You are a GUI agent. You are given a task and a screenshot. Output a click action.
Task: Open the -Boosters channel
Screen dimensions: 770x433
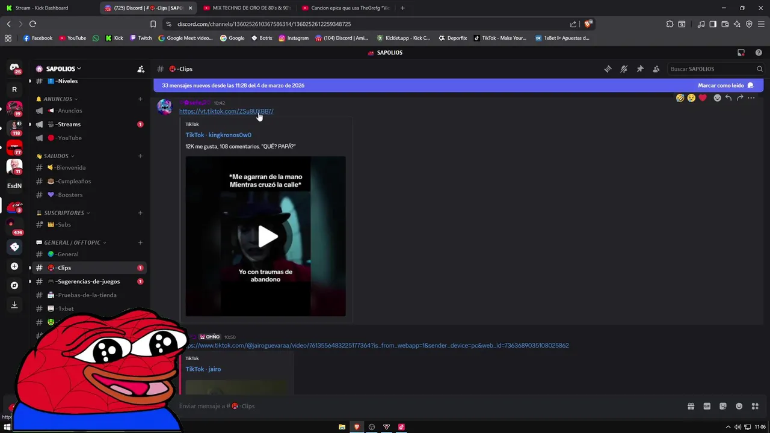[89, 195]
